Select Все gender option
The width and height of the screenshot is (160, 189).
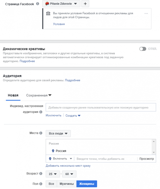tap(51, 184)
